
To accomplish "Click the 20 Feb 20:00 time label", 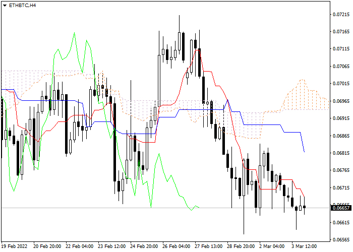I will click(x=47, y=246).
